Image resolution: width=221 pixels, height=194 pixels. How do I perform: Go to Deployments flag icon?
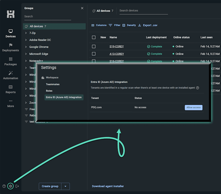(11, 45)
